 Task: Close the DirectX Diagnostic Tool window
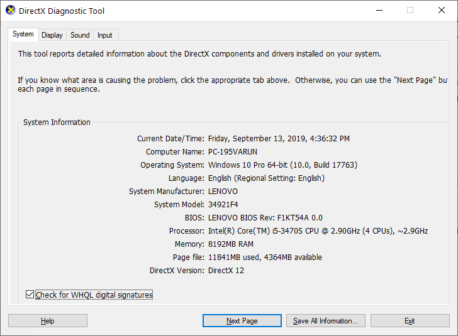[442, 11]
